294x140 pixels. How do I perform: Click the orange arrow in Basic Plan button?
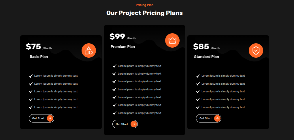50,118
